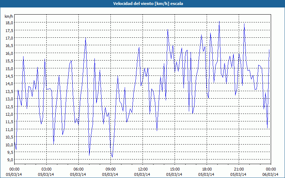
Task: Click the lowest wind dip near 09:00
Action: [112, 157]
